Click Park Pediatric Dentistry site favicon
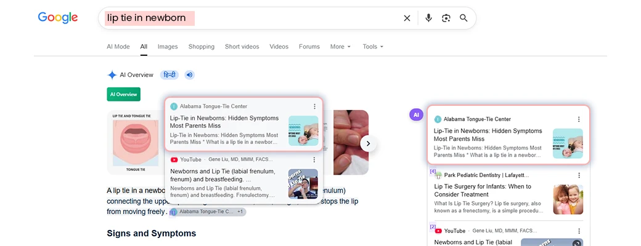Image resolution: width=641 pixels, height=246 pixels. pos(438,175)
